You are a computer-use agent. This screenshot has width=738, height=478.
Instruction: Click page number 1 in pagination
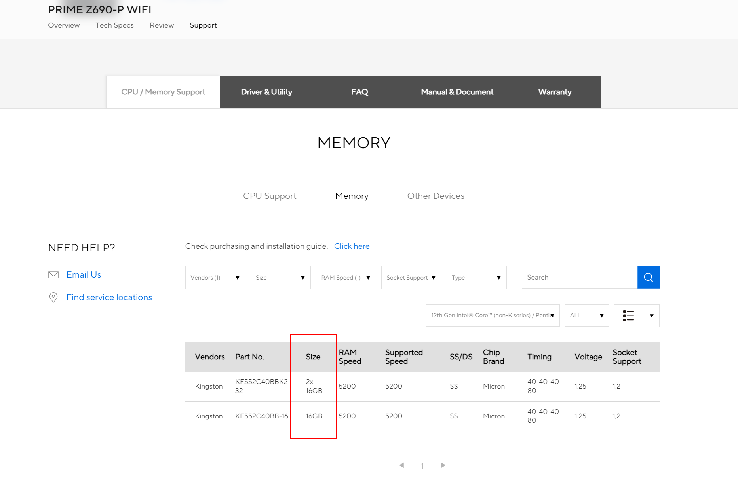click(422, 466)
